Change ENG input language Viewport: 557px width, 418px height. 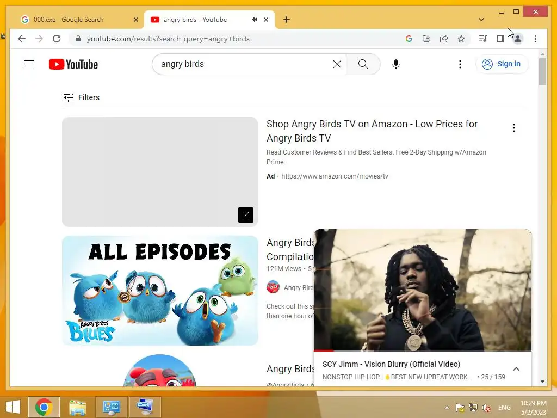point(504,408)
